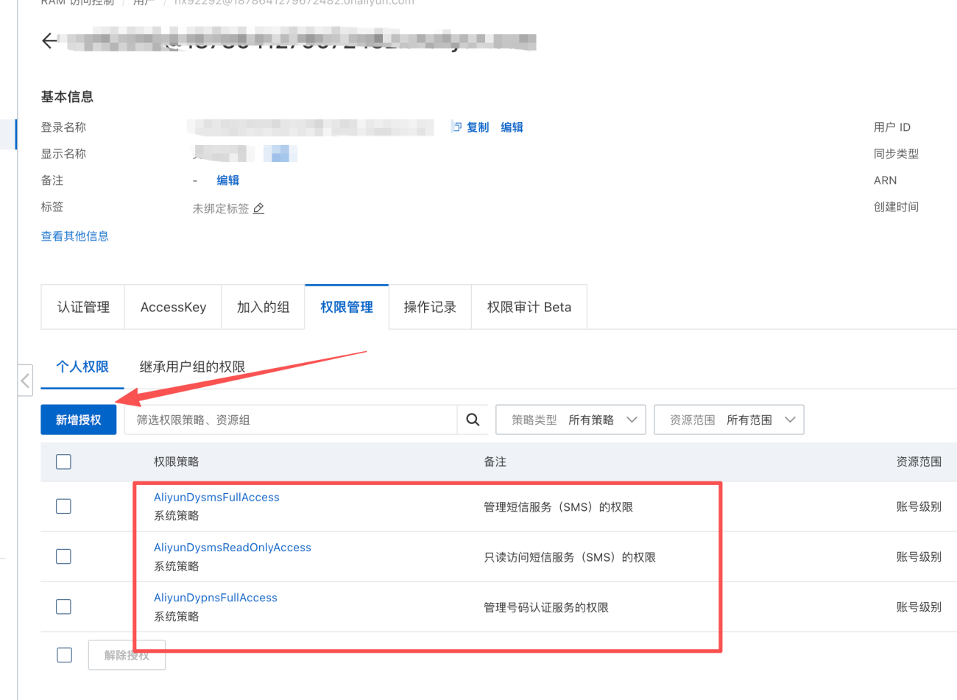Select the 权限管理 tab
The width and height of the screenshot is (957, 700).
(347, 307)
